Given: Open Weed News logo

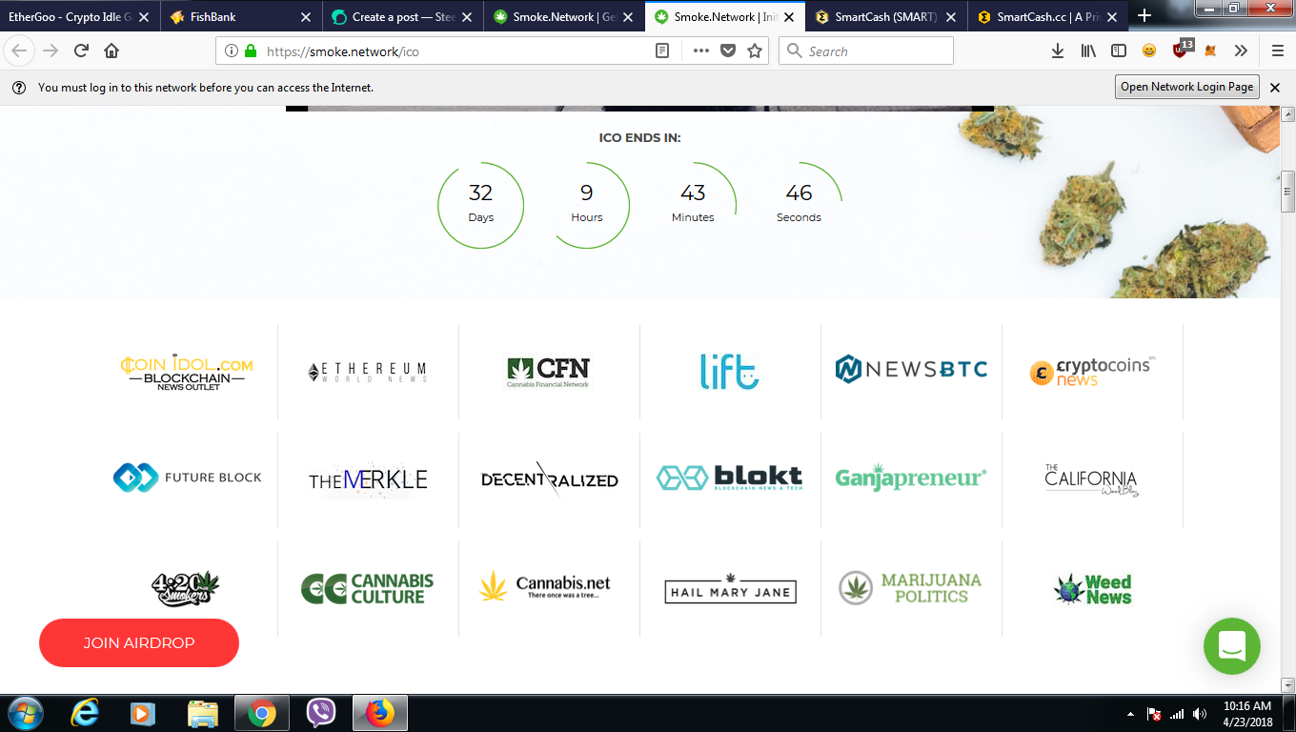Looking at the screenshot, I should [1092, 590].
